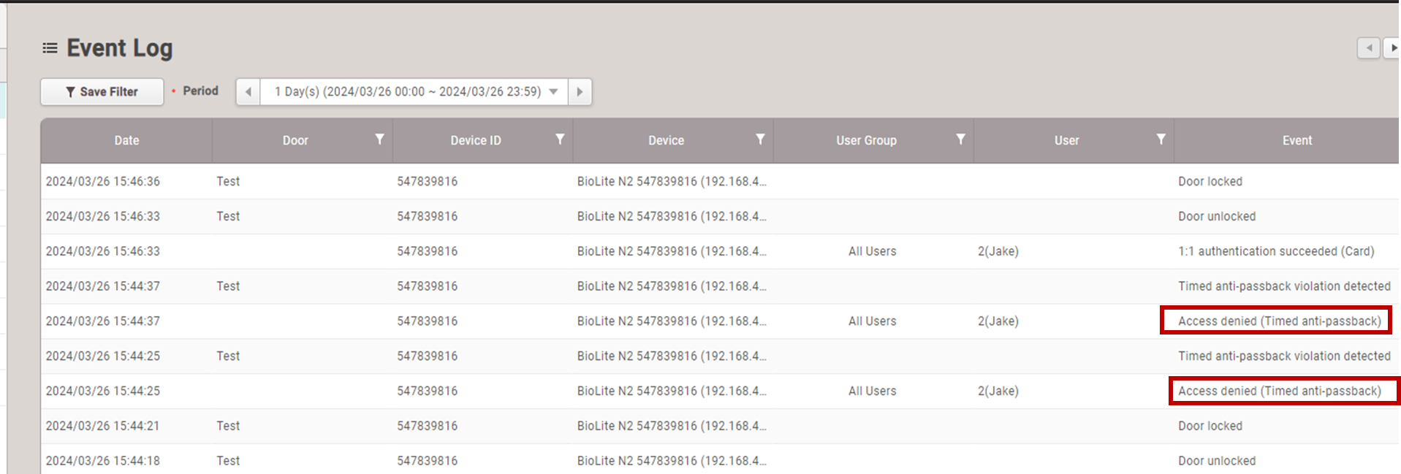Click 2(Jake) user in the 15:46:33 row

[998, 251]
